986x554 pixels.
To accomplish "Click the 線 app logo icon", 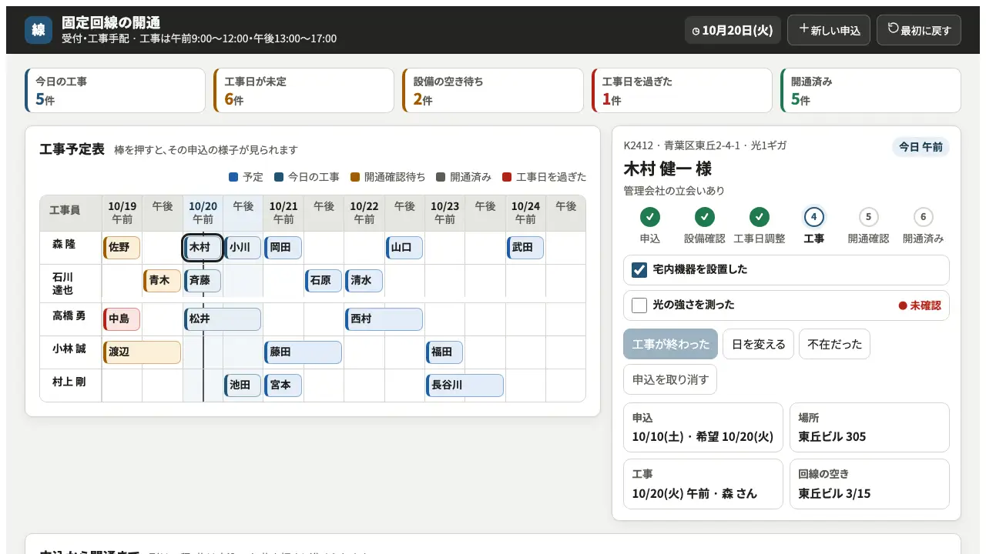I will 39,30.
